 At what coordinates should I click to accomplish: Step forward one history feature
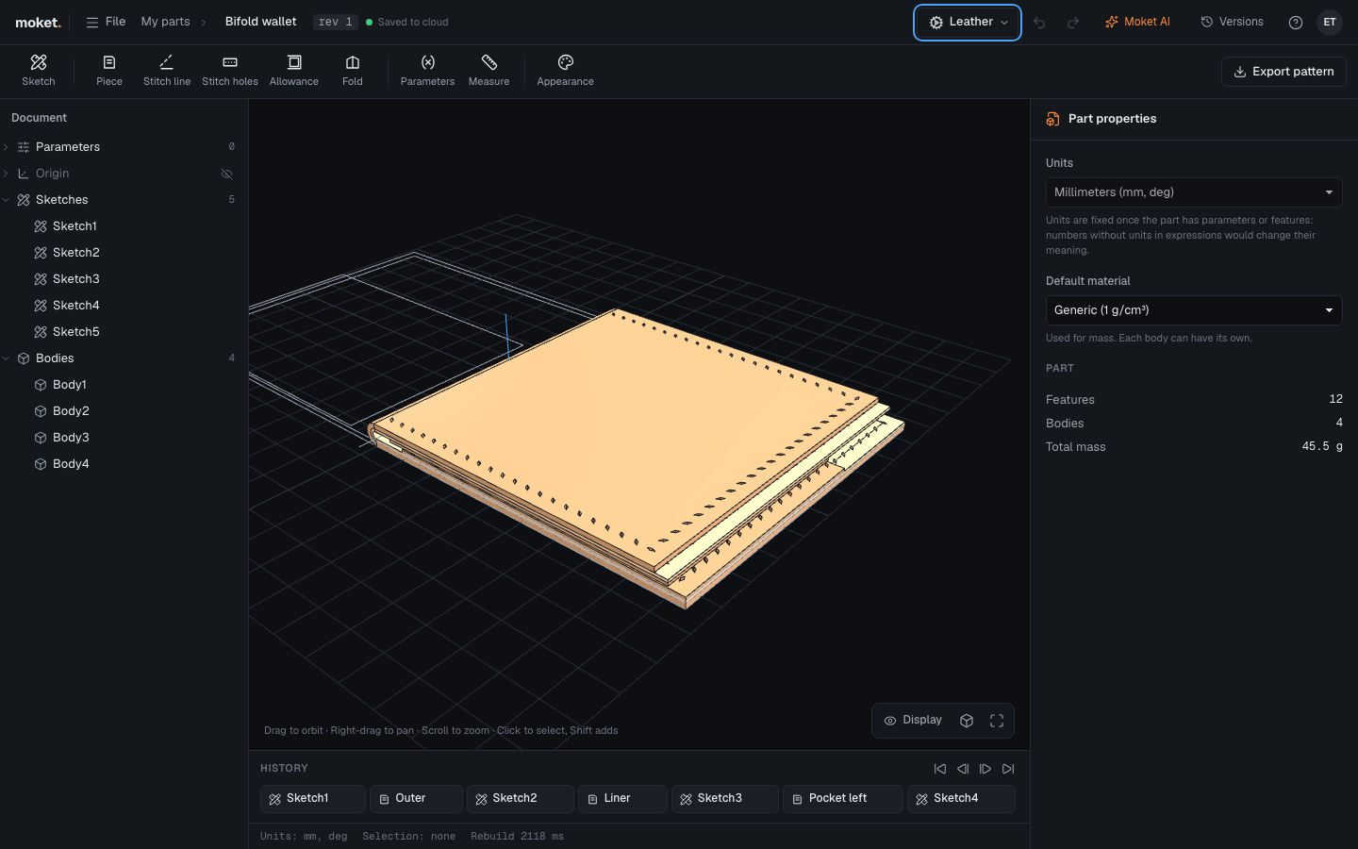(x=985, y=769)
